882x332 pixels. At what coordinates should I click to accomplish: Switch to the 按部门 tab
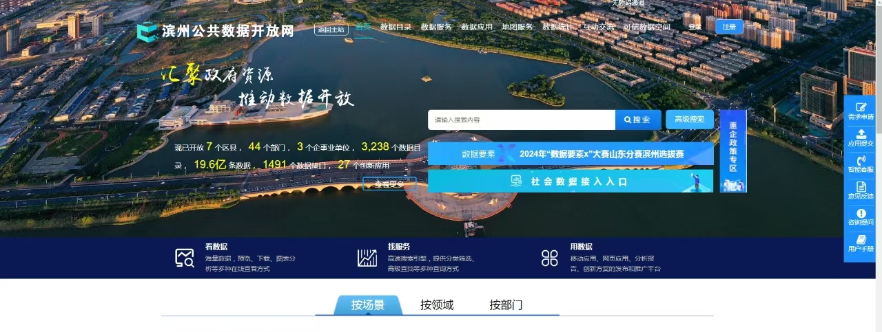point(506,305)
